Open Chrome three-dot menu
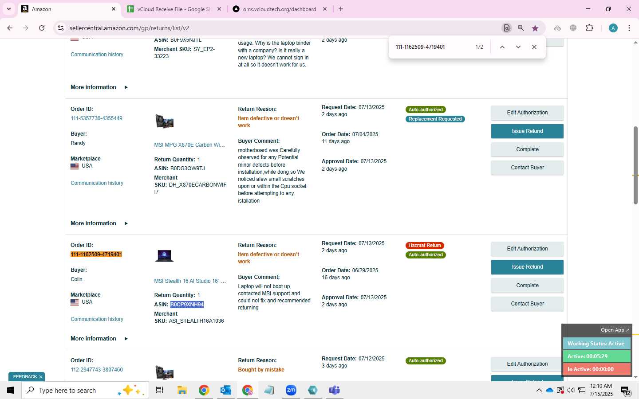Screen dimensions: 639x399 (x=629, y=28)
